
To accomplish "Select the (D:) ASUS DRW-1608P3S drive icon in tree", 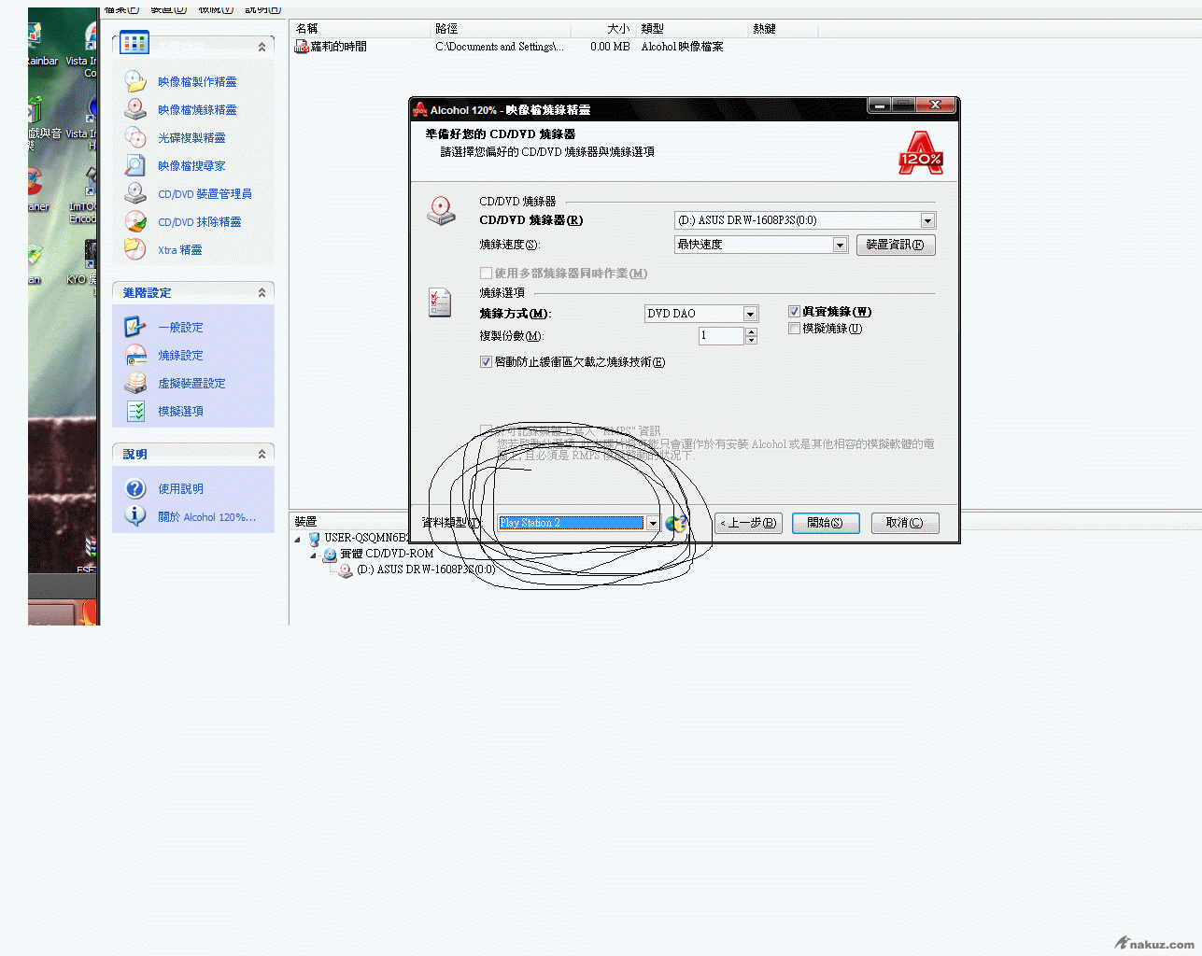I will tap(346, 570).
